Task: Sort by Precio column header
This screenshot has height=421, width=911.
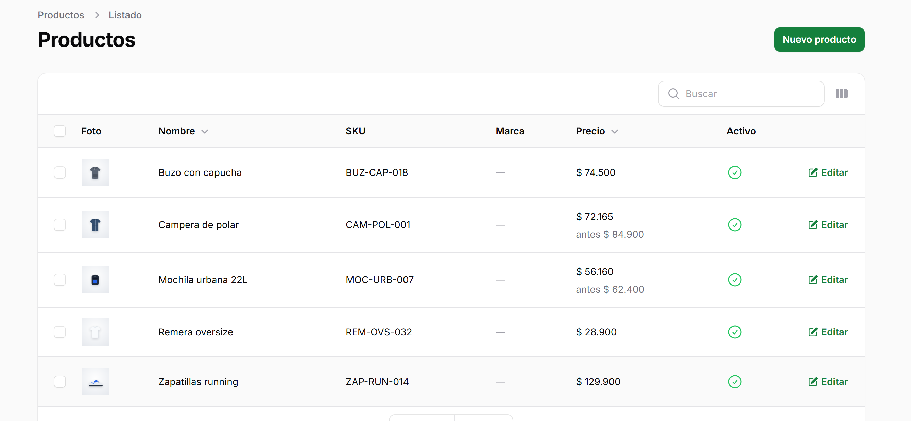Action: tap(597, 131)
